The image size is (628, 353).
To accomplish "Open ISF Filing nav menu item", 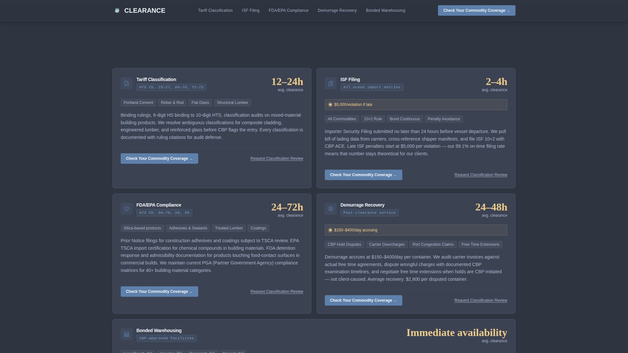I will pyautogui.click(x=251, y=10).
